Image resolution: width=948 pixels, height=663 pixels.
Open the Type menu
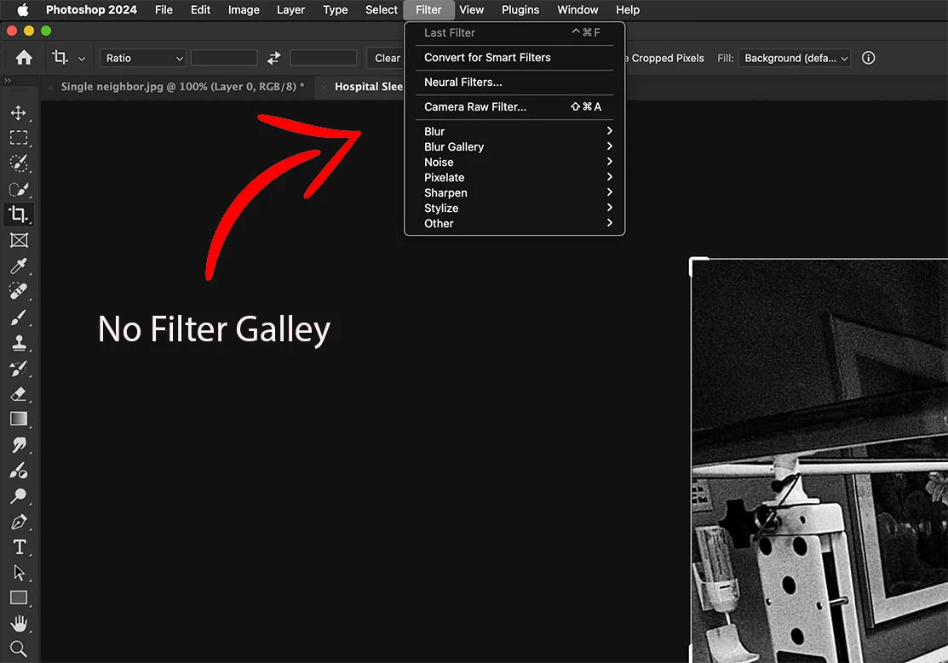(335, 9)
